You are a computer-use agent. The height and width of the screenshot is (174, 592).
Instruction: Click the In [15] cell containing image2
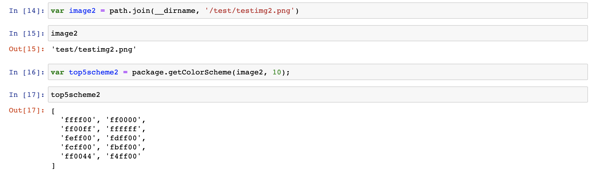coord(318,33)
